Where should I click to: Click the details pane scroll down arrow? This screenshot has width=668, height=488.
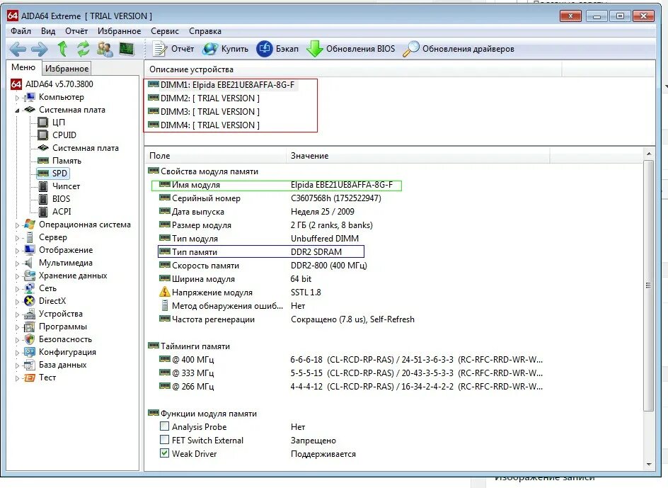[648, 464]
